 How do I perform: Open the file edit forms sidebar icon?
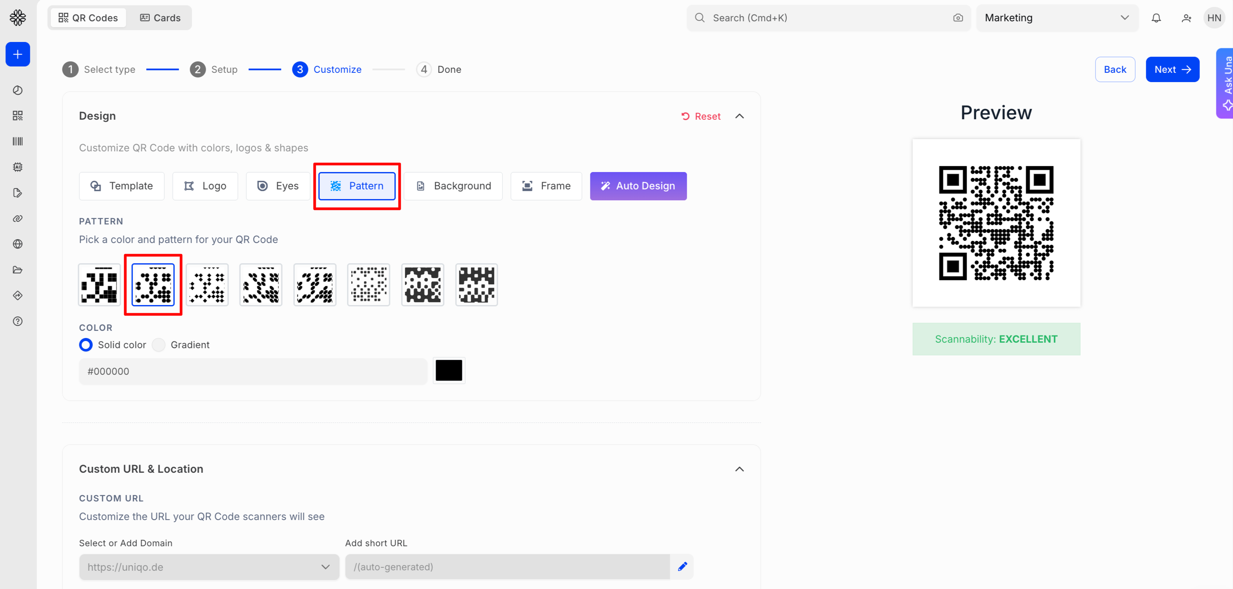(x=18, y=193)
